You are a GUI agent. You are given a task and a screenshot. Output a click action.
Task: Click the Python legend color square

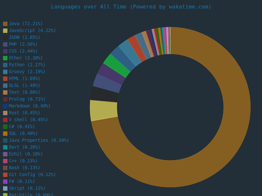[5, 65]
